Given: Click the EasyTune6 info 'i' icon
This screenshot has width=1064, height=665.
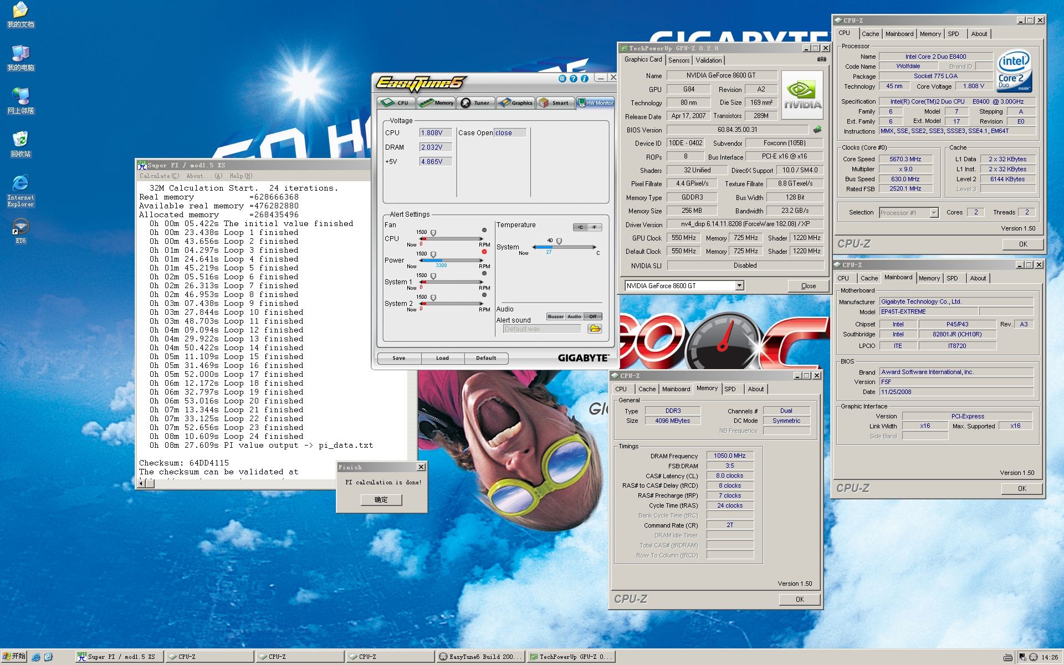Looking at the screenshot, I should pyautogui.click(x=584, y=79).
